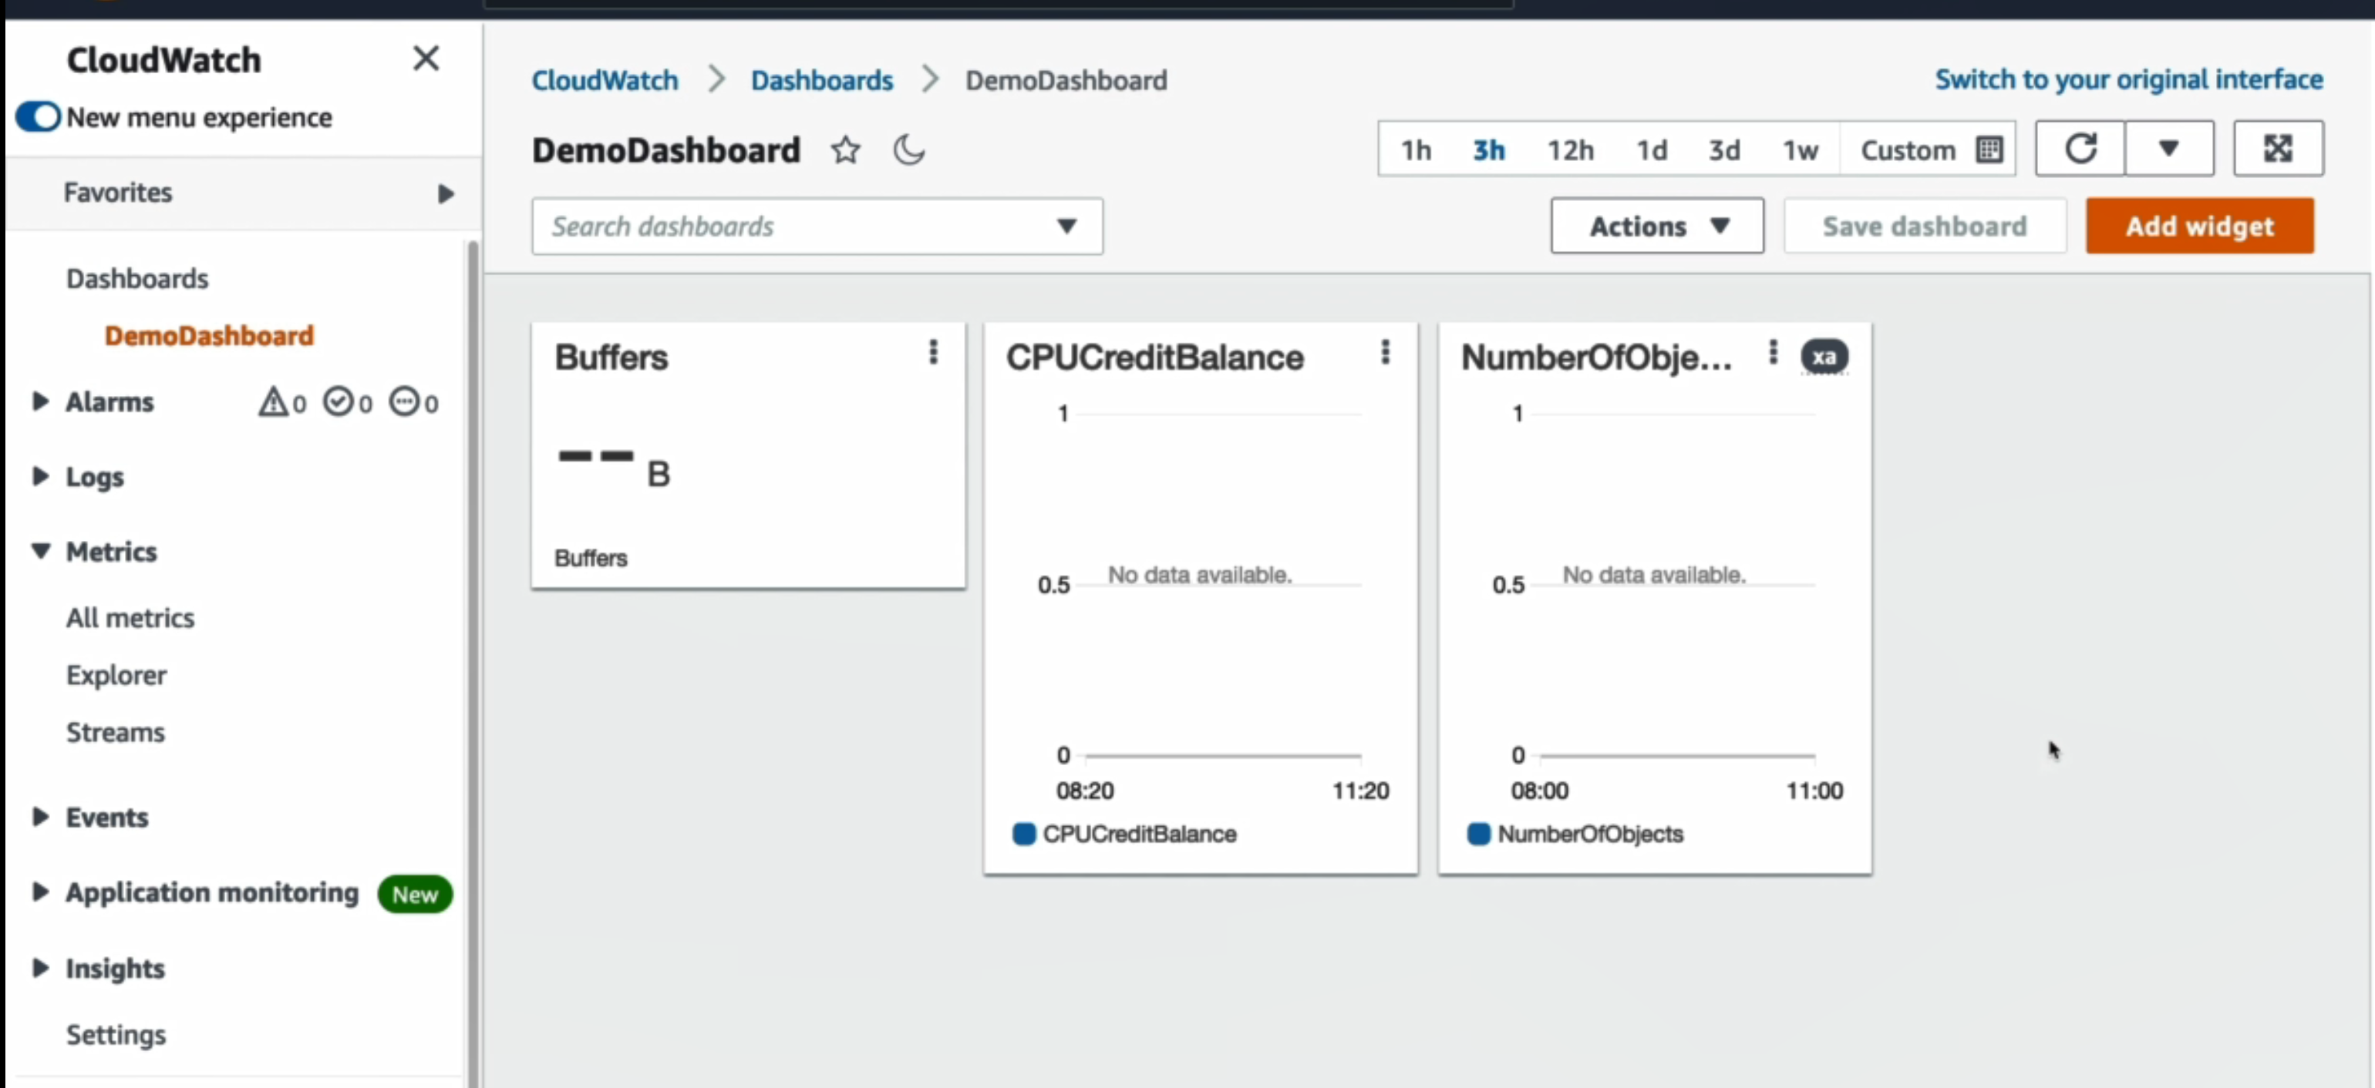Viewport: 2375px width, 1088px height.
Task: Close the CloudWatch navigation panel
Action: coord(425,59)
